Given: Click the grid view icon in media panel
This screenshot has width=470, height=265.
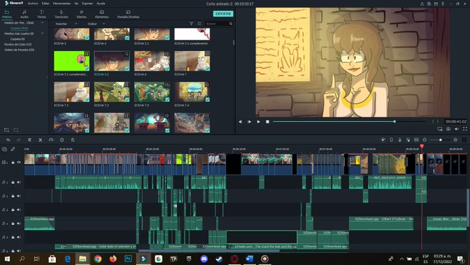Looking at the screenshot, I should [199, 24].
